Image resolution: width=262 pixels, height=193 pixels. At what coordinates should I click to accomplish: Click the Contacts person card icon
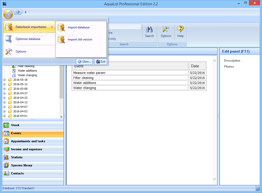(x=6, y=173)
